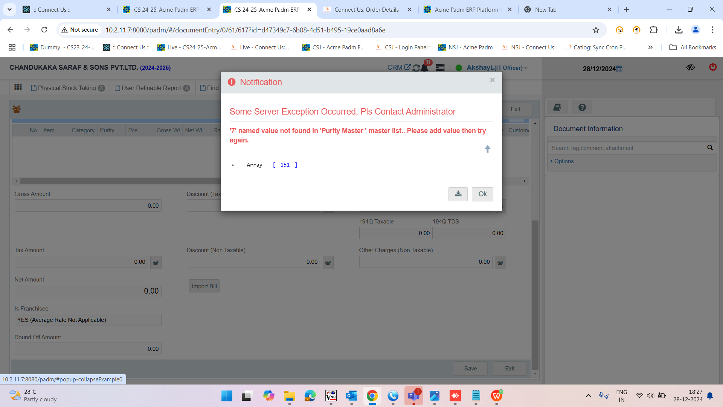The image size is (723, 407).
Task: Open the notifications bell with 11 alerts
Action: [x=425, y=67]
